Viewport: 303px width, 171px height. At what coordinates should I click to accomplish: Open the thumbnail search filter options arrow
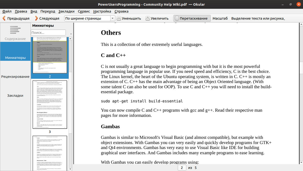pos(71,34)
